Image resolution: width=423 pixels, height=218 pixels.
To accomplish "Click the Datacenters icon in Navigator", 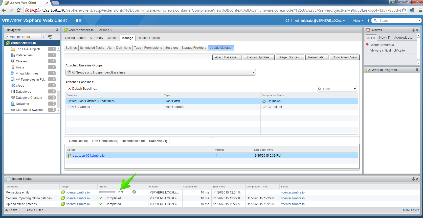I will (13, 55).
